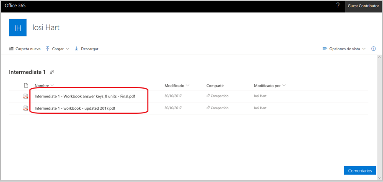Click the view options lines icon
Viewport: 383px width, 182px height.
tap(325, 49)
